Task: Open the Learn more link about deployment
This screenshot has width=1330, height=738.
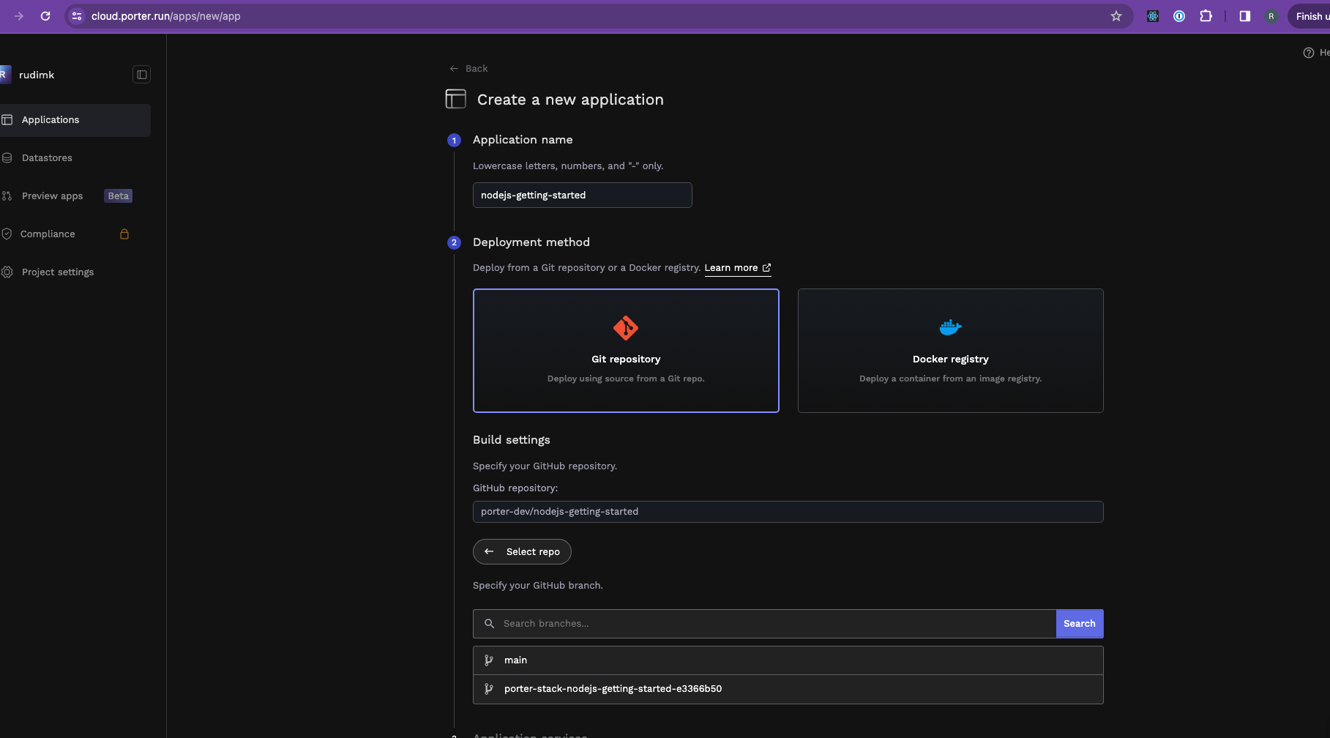Action: [x=732, y=267]
